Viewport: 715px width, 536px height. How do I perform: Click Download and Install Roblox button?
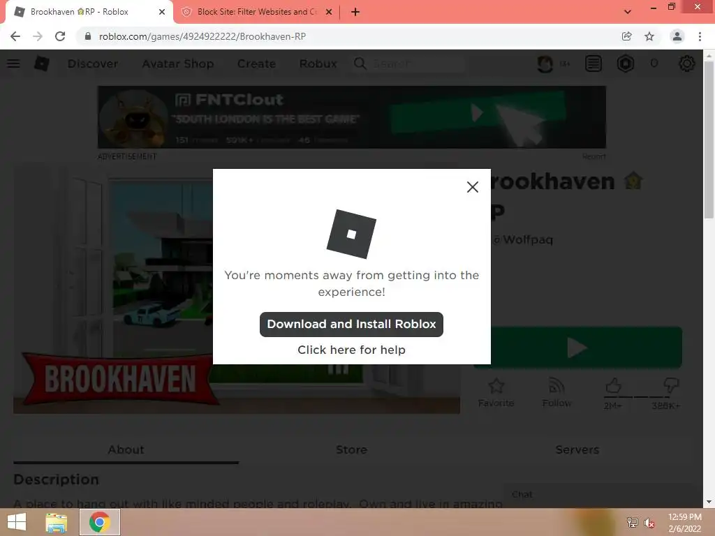[351, 324]
